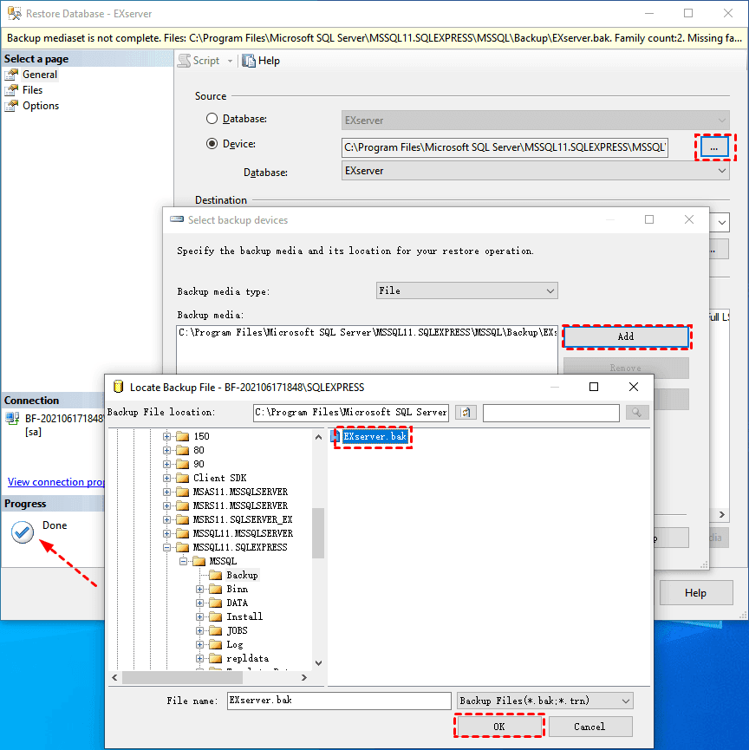The width and height of the screenshot is (749, 750).
Task: Expand the 80 folder
Action: [166, 450]
